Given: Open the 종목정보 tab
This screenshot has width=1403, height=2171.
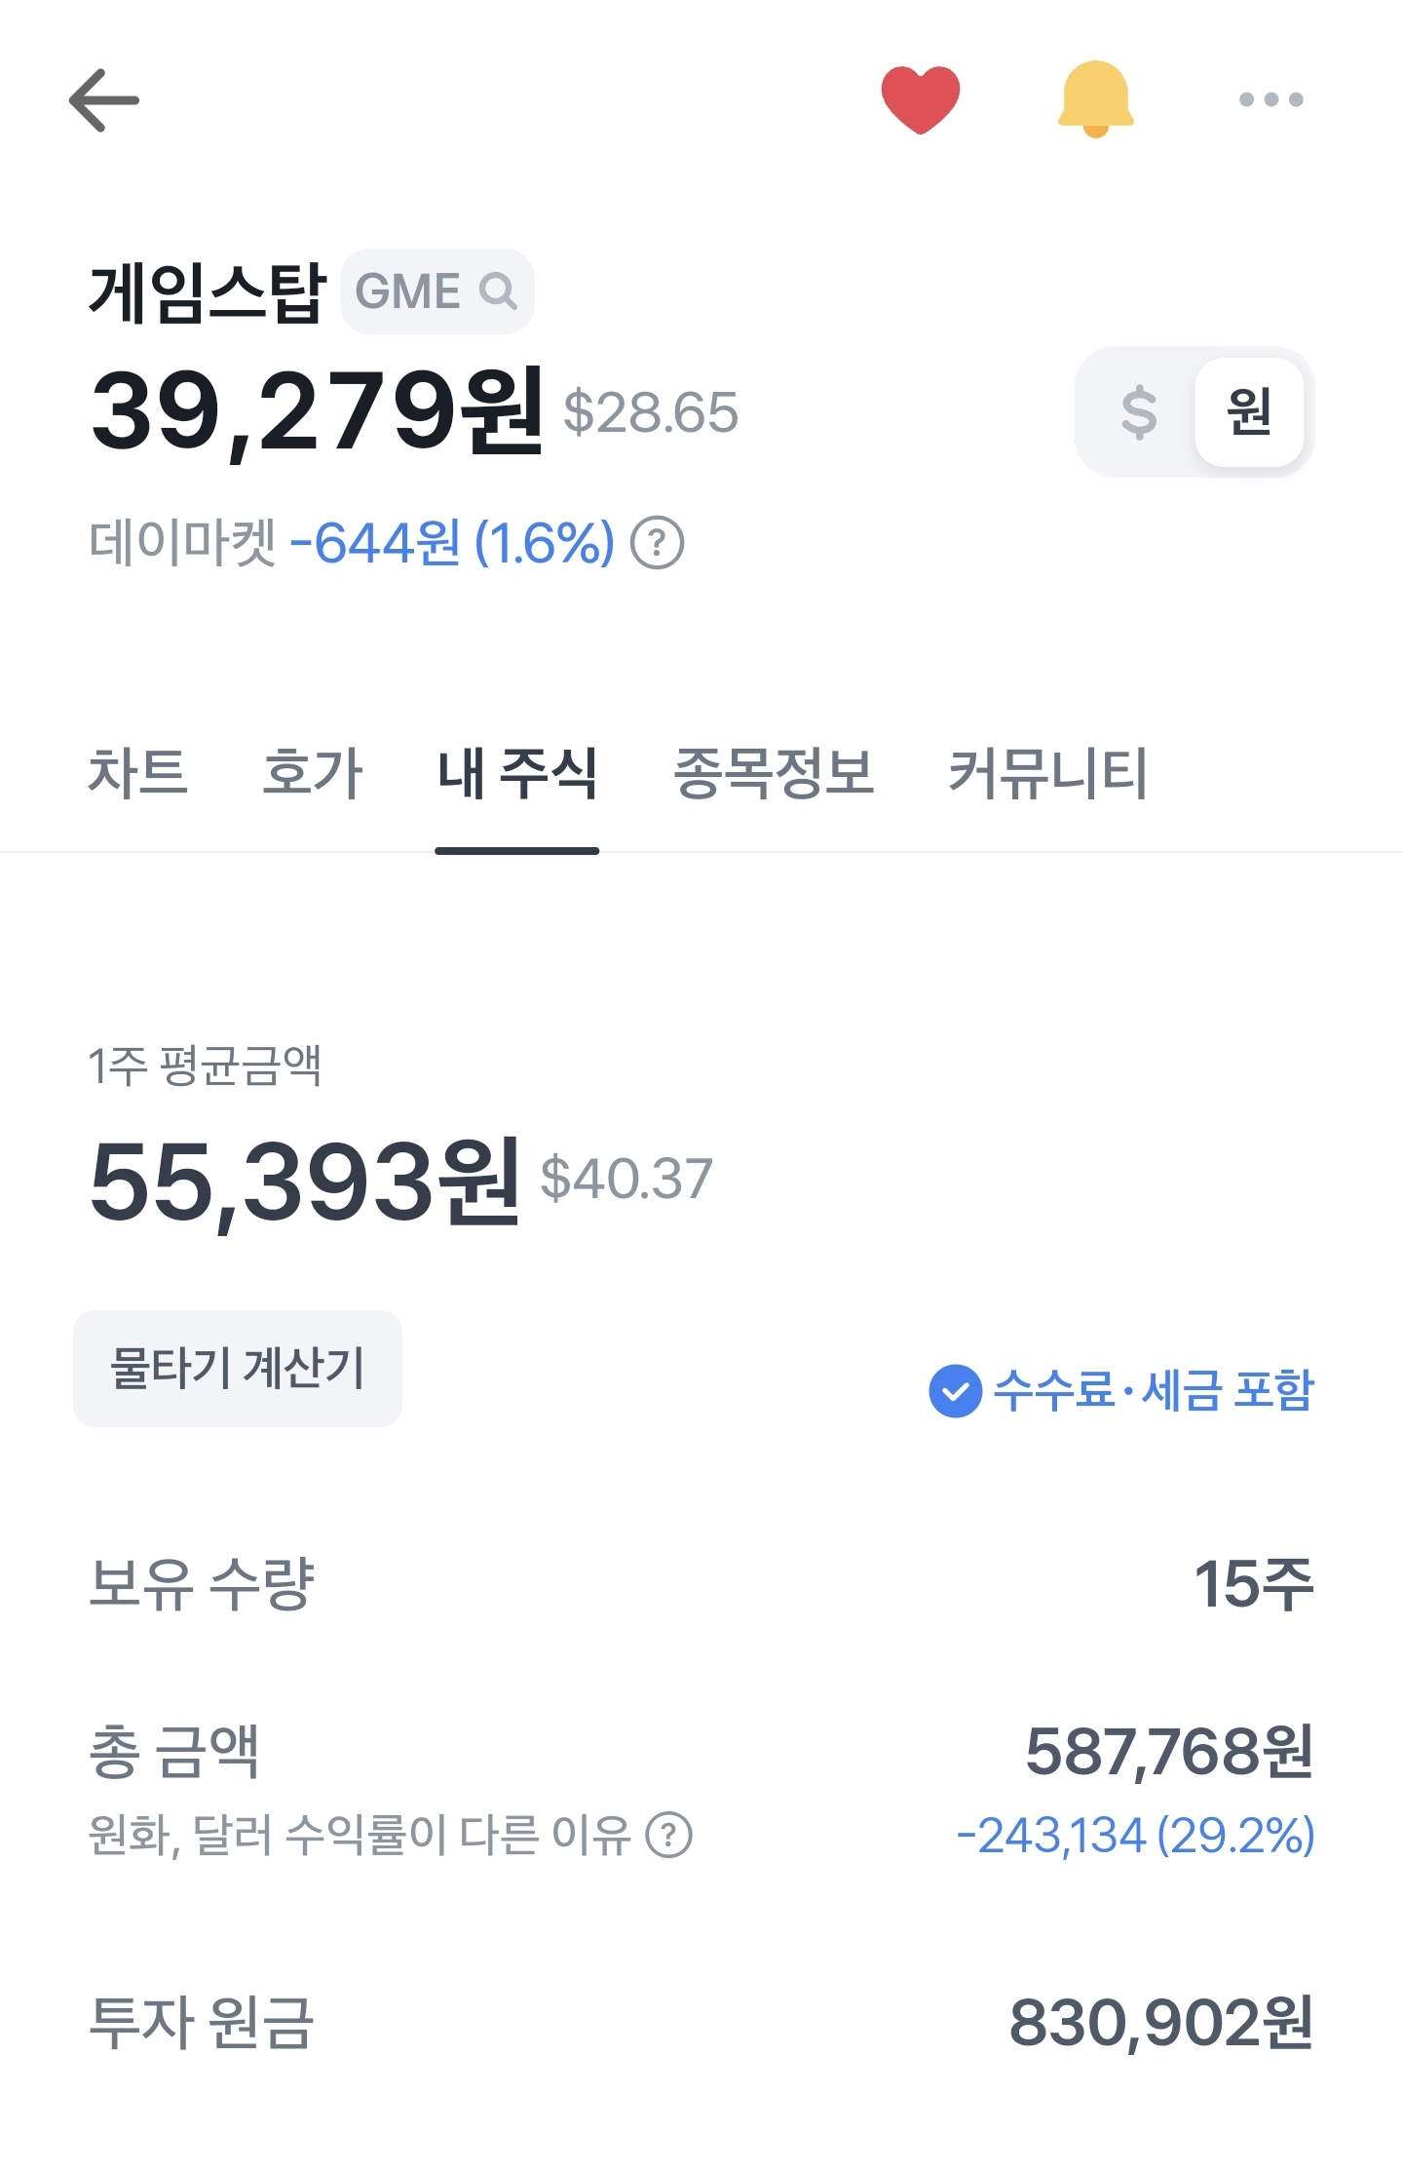Looking at the screenshot, I should pos(774,772).
